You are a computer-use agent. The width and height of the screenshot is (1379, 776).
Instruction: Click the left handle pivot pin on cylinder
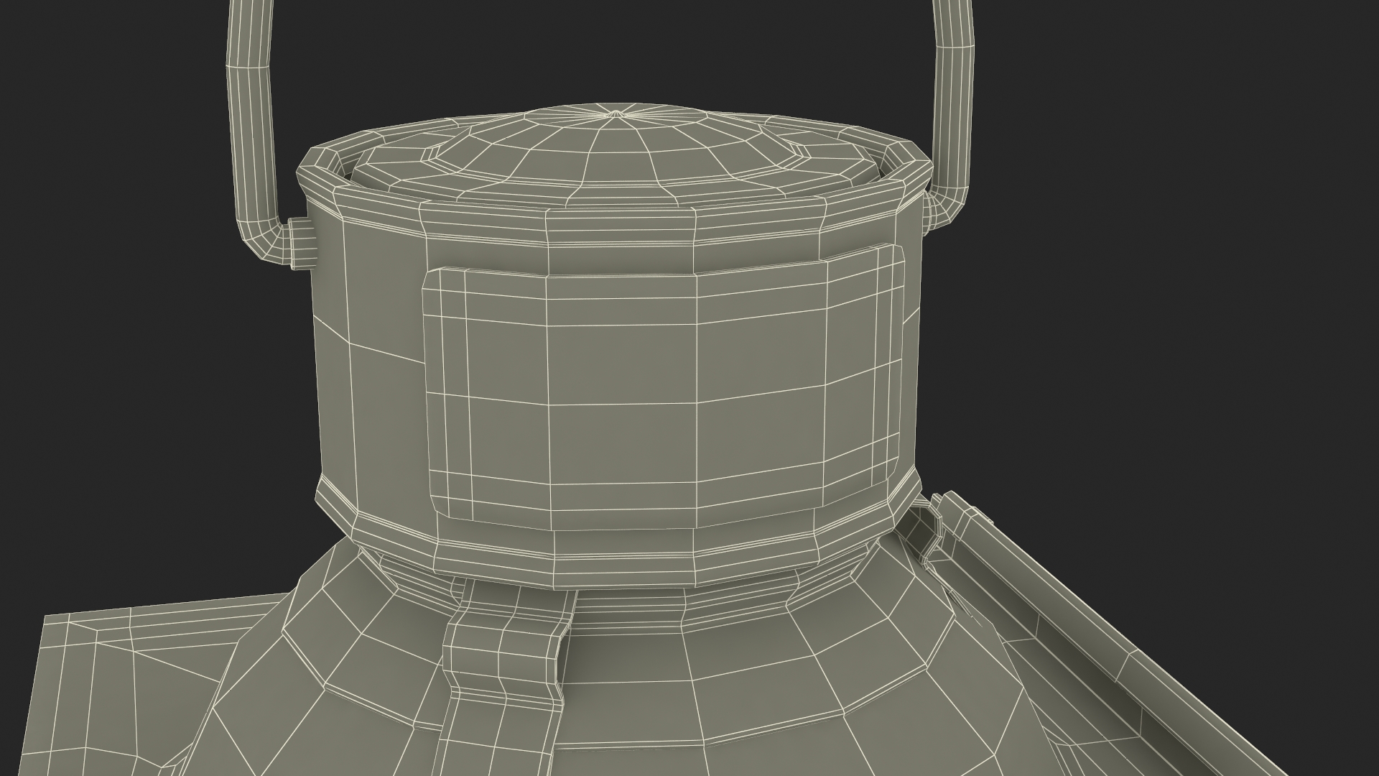pos(302,245)
